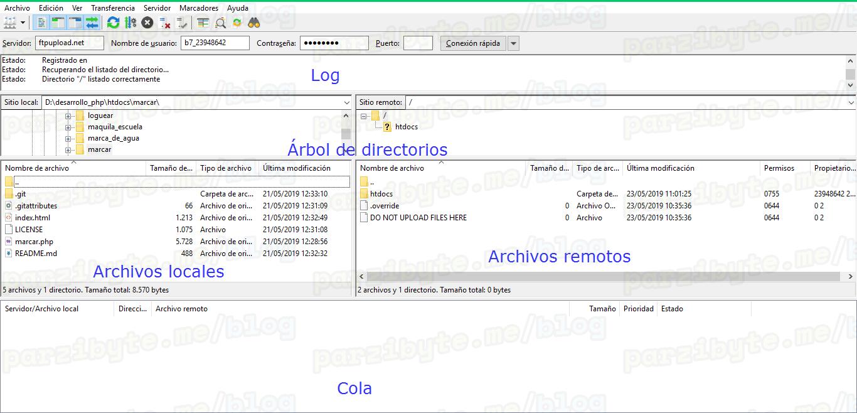Open the directory listing filters dialog
The width and height of the screenshot is (857, 413).
click(203, 23)
